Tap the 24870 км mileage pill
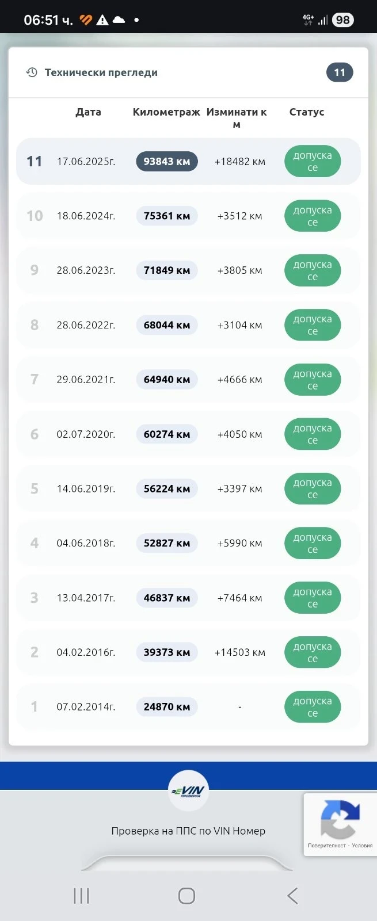The height and width of the screenshot is (921, 377). pos(167,707)
